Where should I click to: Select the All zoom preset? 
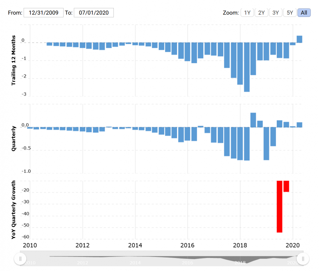(x=304, y=12)
